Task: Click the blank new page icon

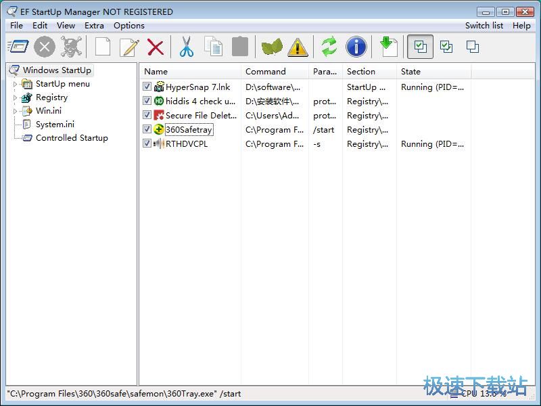Action: (x=103, y=47)
